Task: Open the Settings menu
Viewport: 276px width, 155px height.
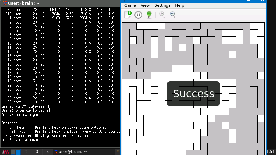Action: point(162,5)
